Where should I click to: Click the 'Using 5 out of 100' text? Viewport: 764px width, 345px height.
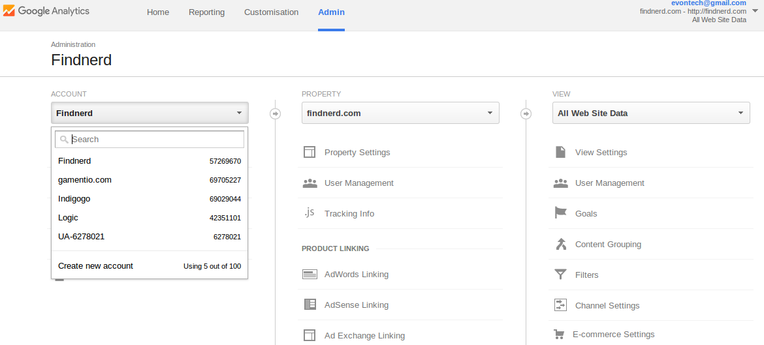pos(212,267)
